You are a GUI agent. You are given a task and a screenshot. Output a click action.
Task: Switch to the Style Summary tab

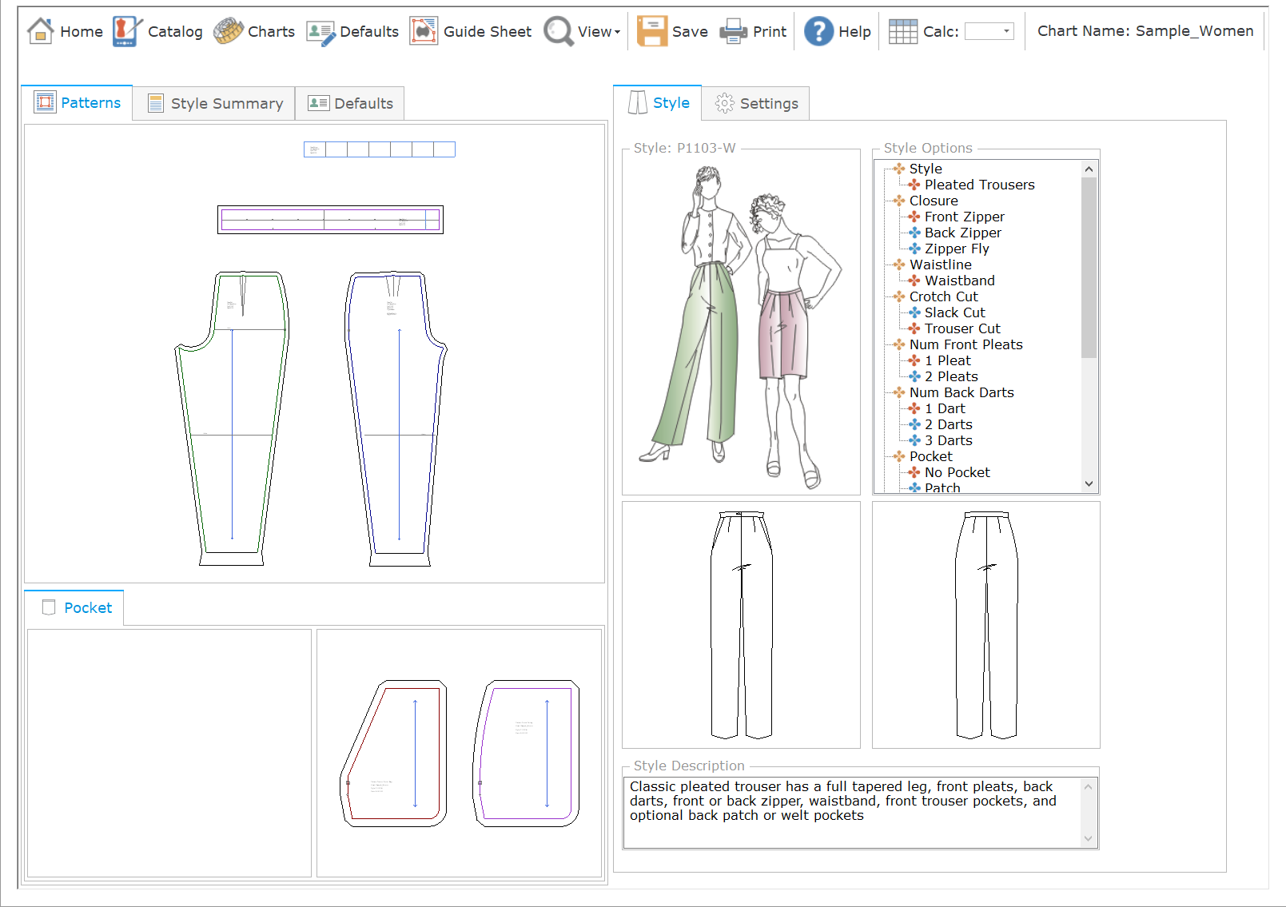click(214, 104)
